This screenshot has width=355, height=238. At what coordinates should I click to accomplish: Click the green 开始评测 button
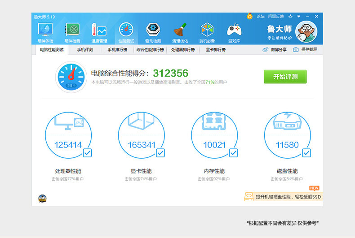coord(285,77)
